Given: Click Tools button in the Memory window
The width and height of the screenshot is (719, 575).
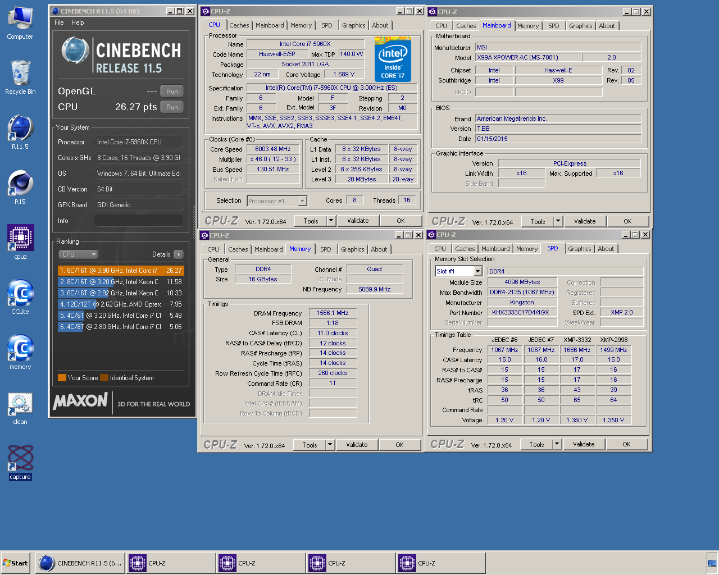Looking at the screenshot, I should [x=310, y=445].
